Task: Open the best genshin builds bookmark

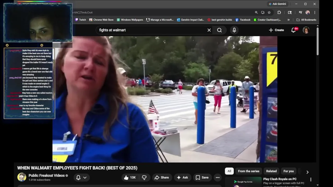Action: pyautogui.click(x=220, y=20)
